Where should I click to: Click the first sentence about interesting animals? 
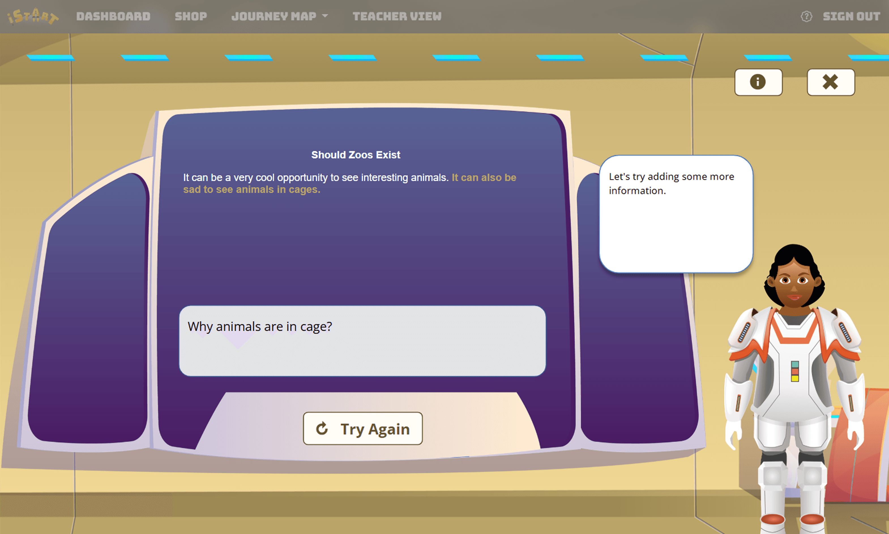point(316,177)
